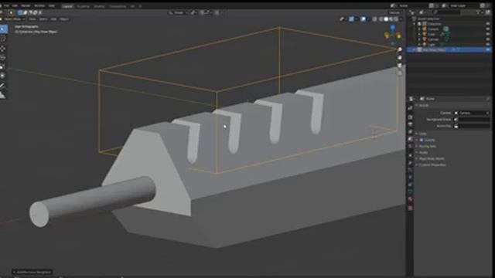
Task: Open the Window menu
Action: [x=39, y=5]
